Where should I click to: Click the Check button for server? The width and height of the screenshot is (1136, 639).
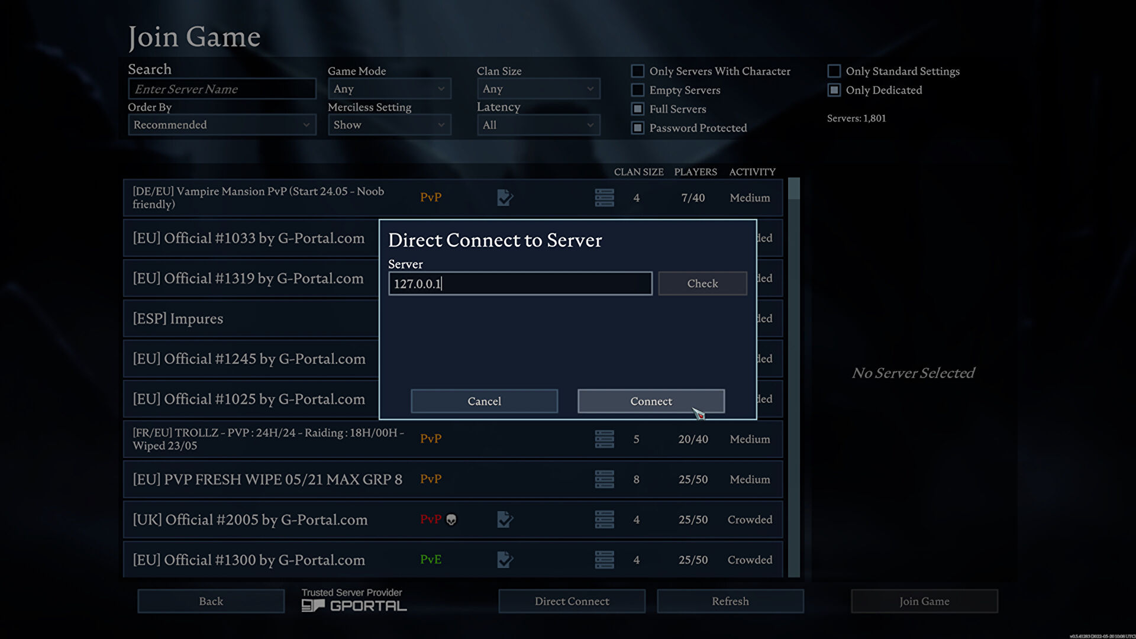click(701, 282)
